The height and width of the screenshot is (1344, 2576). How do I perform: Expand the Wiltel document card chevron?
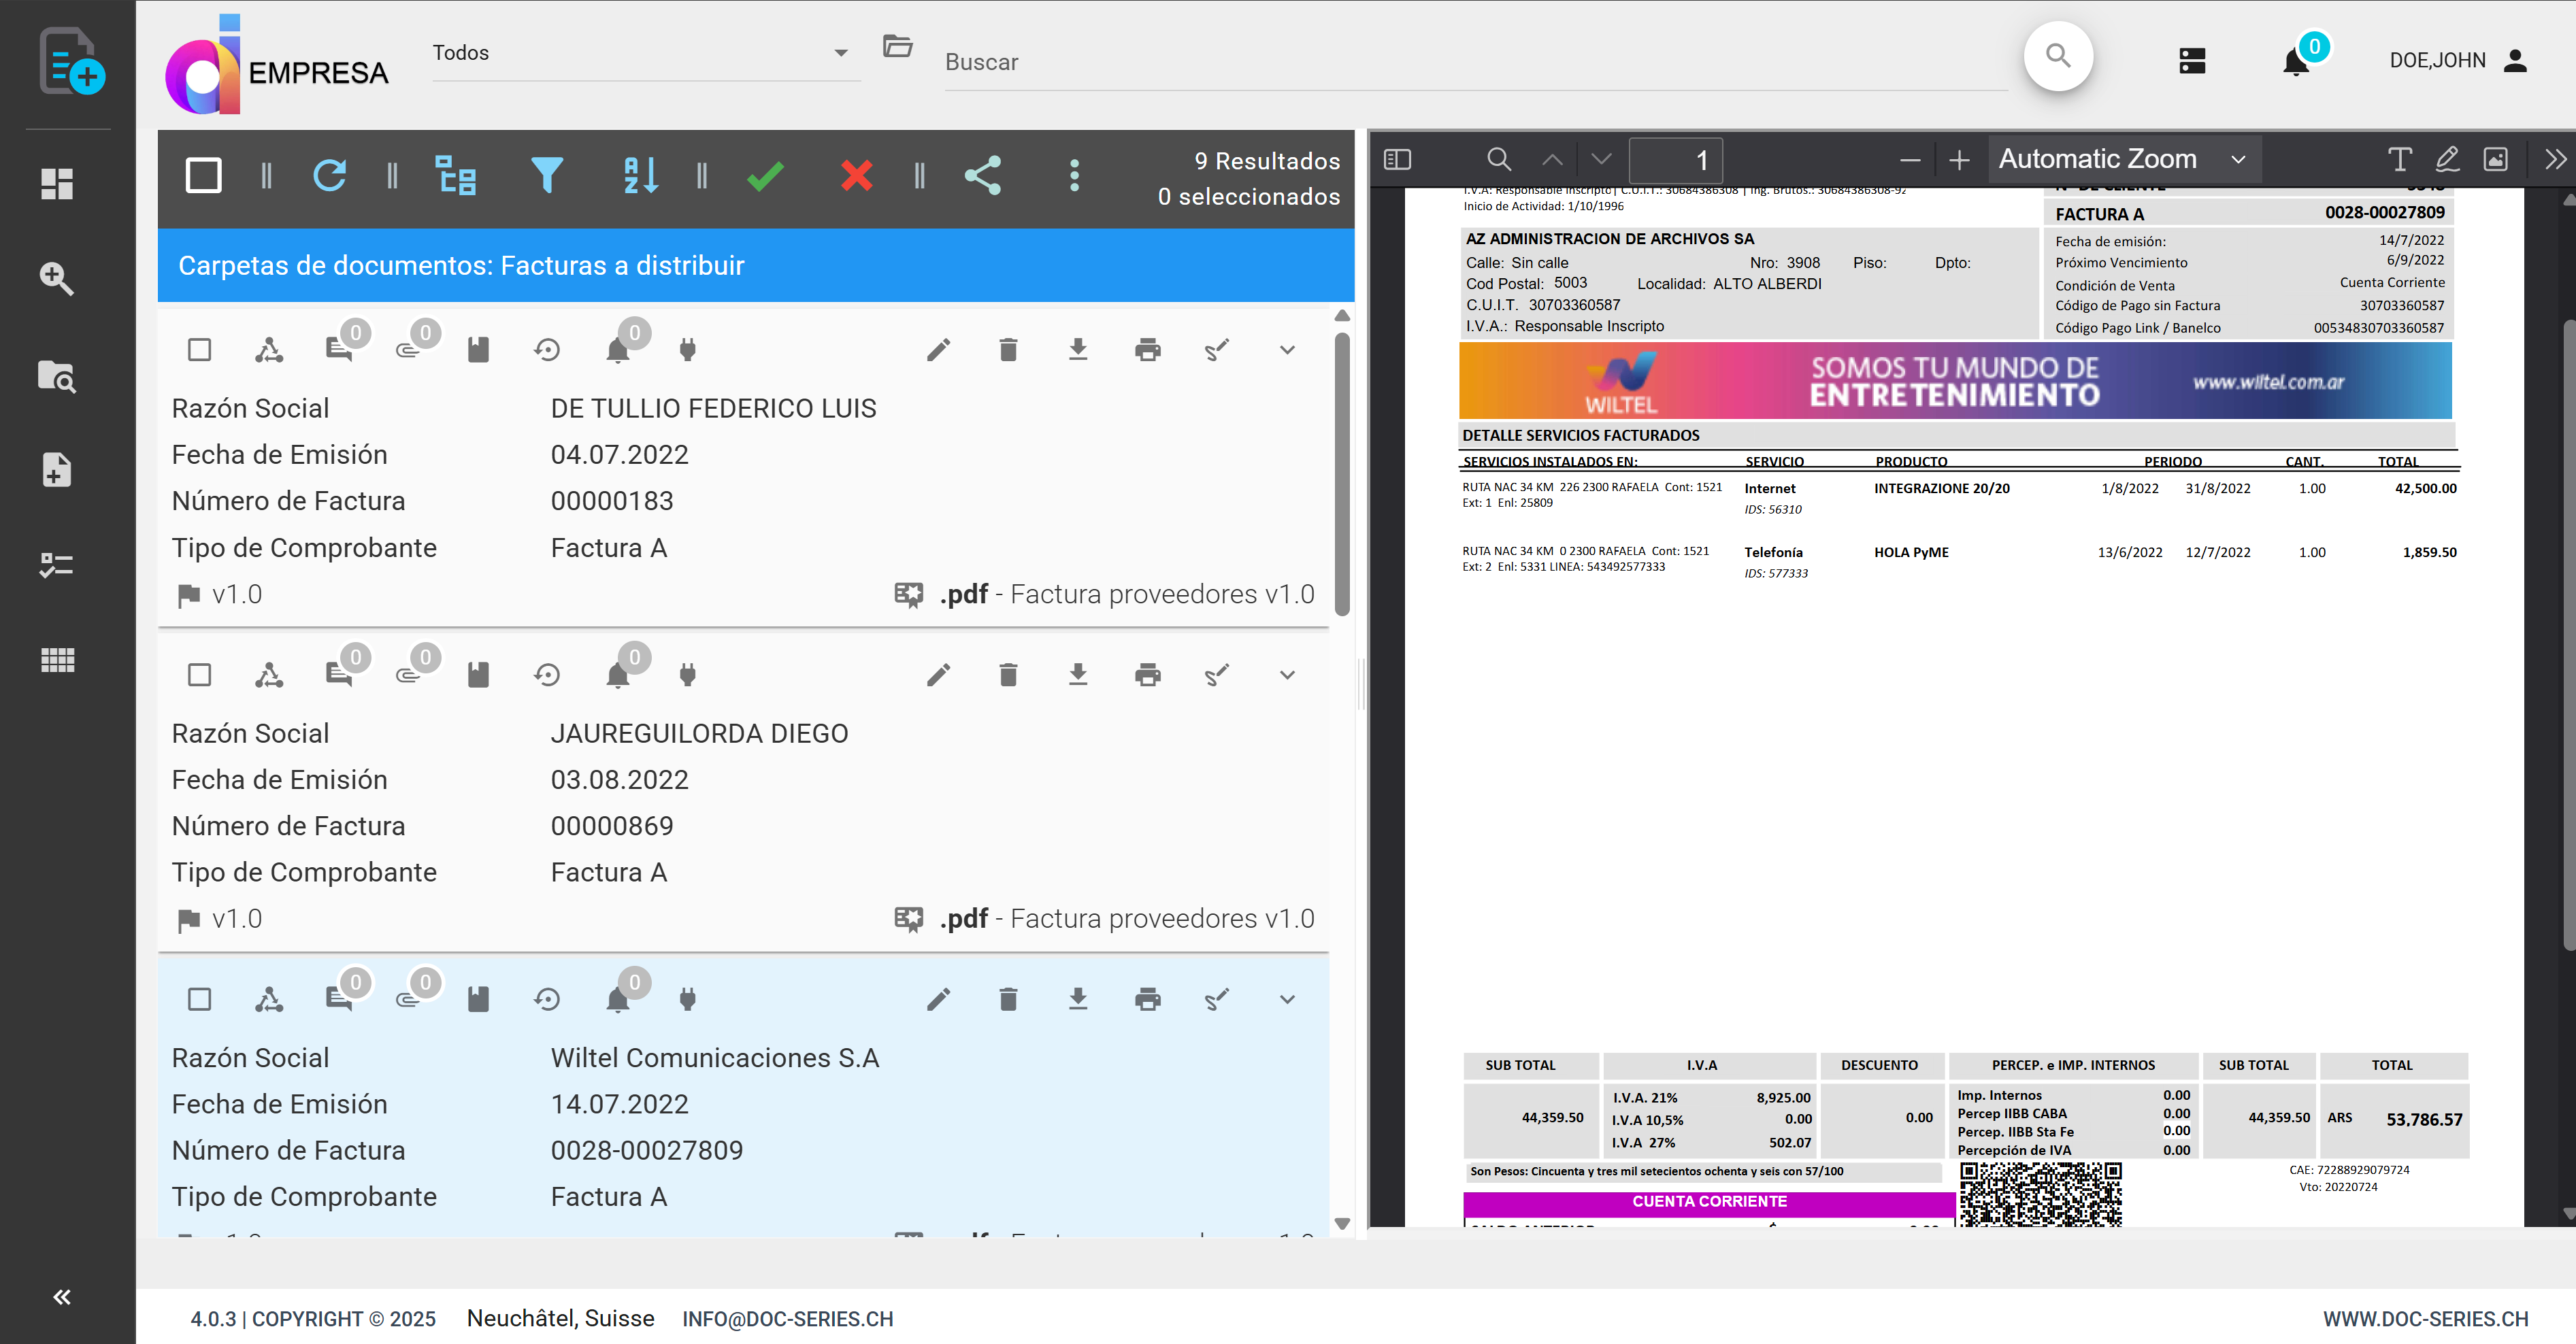pos(1287,999)
